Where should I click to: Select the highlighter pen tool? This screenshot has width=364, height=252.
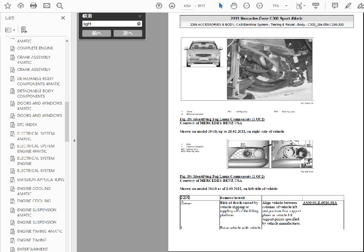tap(348, 6)
